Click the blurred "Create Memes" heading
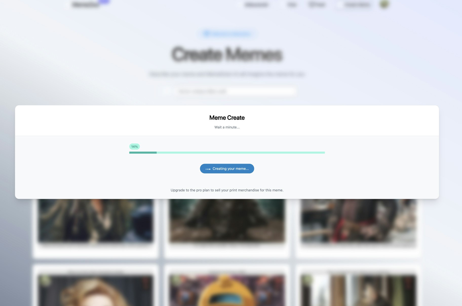Viewport: 462px width, 306px height. point(227,54)
